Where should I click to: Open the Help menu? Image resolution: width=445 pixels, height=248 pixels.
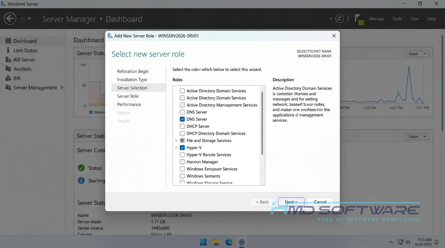[432, 19]
